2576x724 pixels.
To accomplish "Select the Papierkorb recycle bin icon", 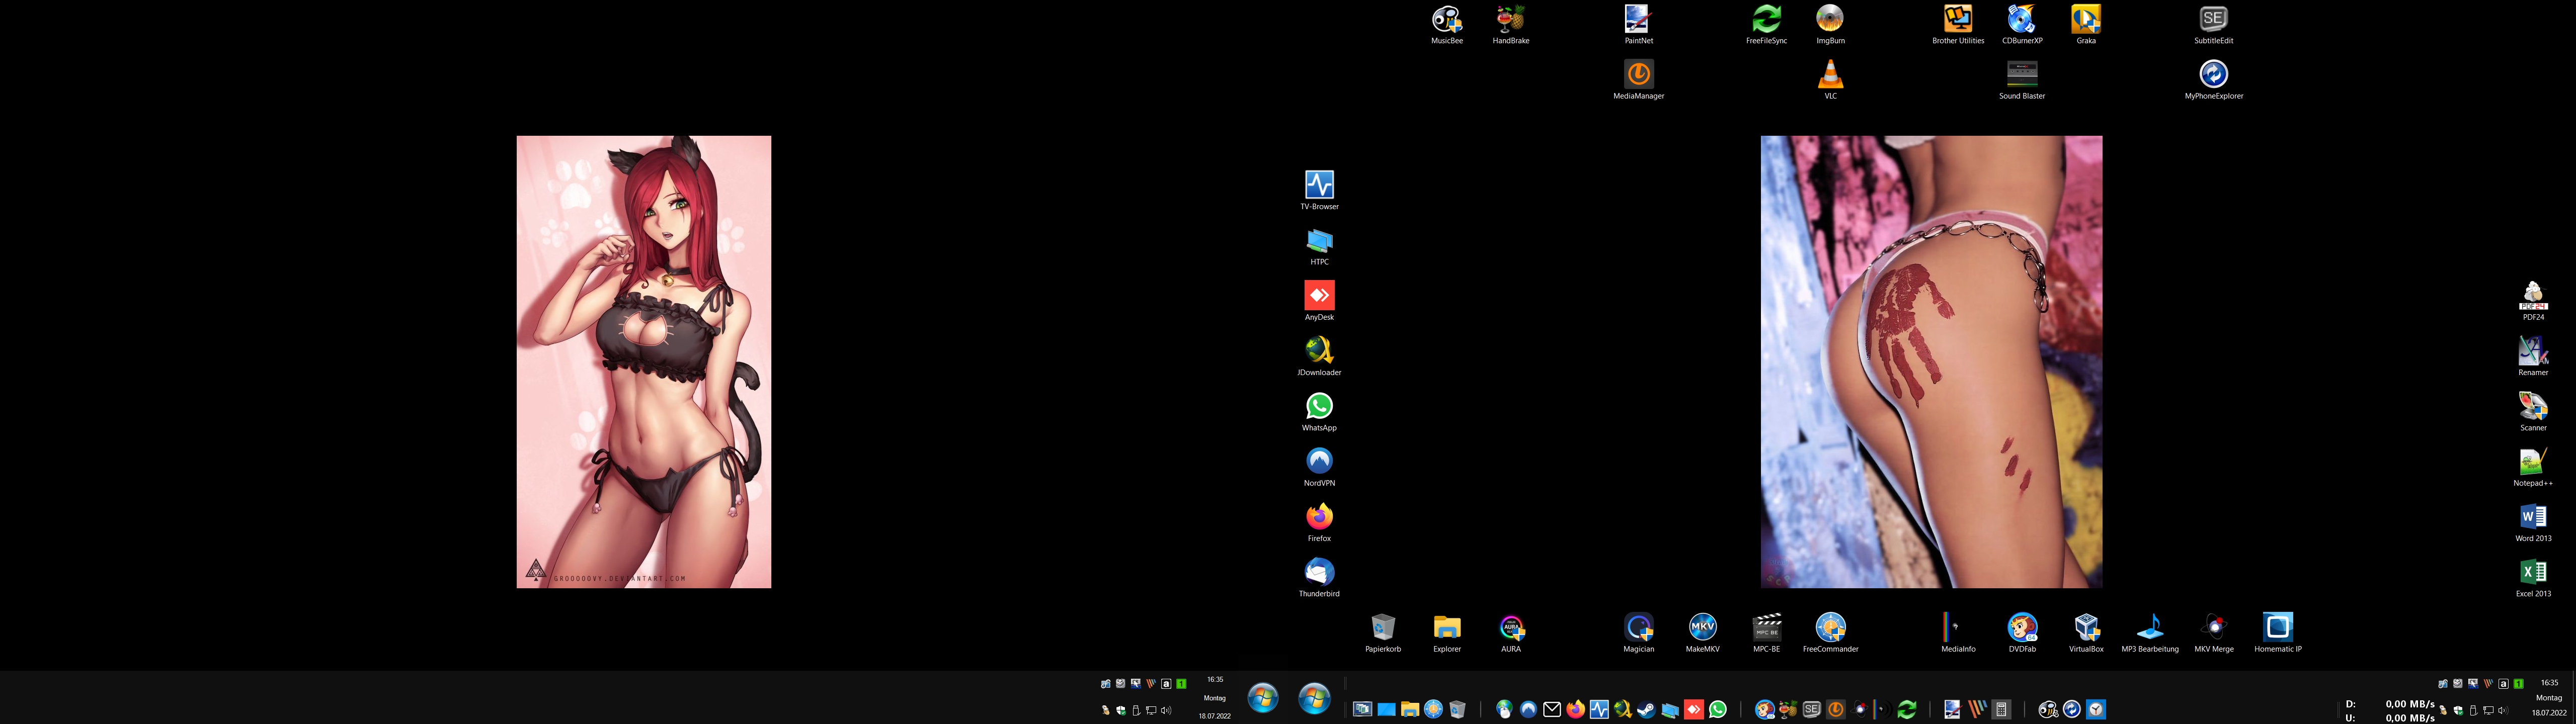I will click(1383, 633).
